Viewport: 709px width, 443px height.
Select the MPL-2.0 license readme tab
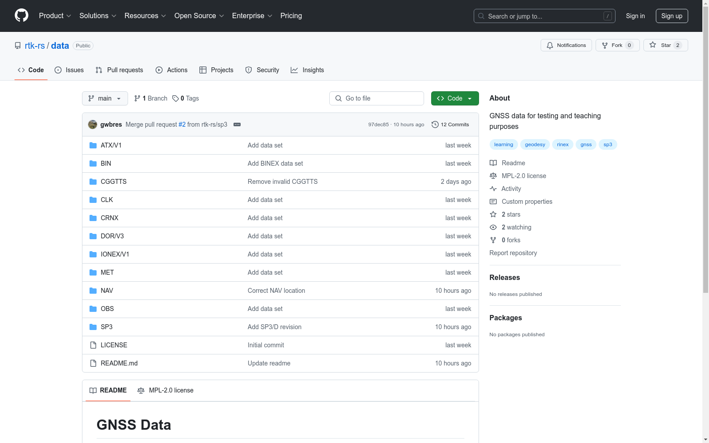pos(166,390)
